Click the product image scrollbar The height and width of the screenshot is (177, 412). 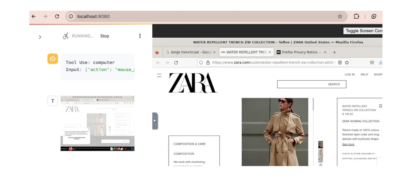click(x=313, y=104)
